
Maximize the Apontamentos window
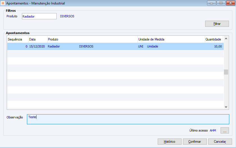point(221,3)
